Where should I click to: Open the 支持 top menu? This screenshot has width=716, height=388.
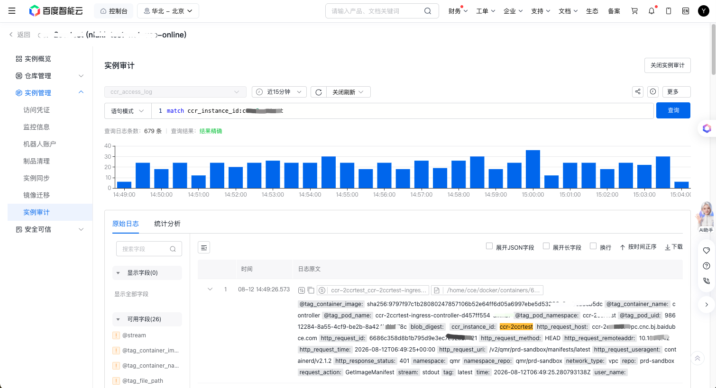541,11
